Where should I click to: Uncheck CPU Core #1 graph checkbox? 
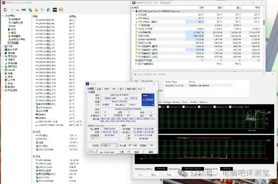pos(167,107)
